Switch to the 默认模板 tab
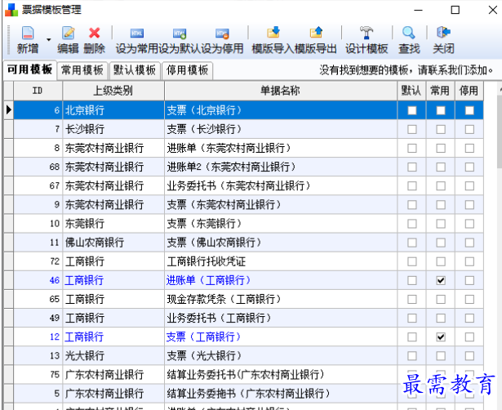This screenshot has height=410, width=502. (x=135, y=70)
